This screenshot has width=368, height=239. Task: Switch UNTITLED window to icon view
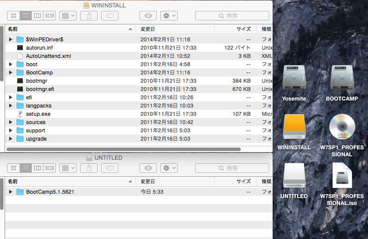pos(14,168)
